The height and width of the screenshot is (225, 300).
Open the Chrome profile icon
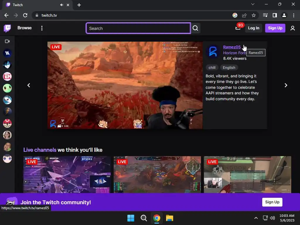click(x=284, y=15)
